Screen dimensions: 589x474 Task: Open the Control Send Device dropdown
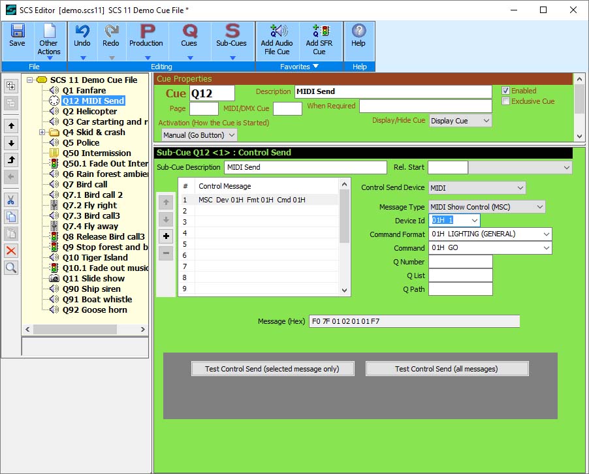[477, 188]
